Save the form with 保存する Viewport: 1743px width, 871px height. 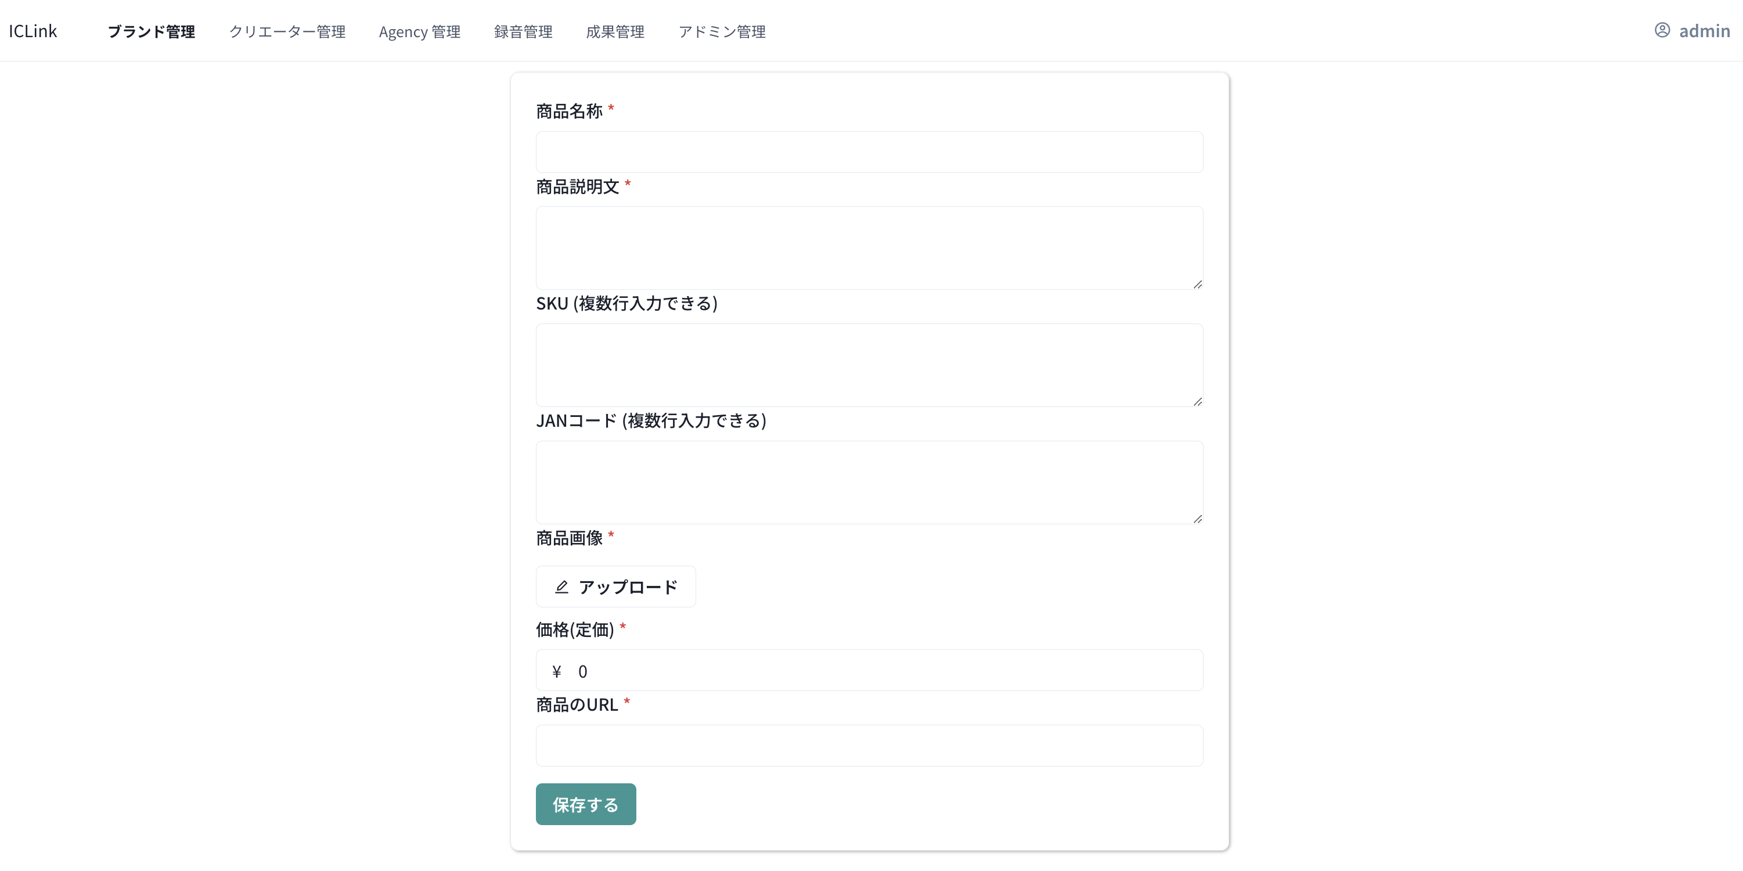[586, 804]
